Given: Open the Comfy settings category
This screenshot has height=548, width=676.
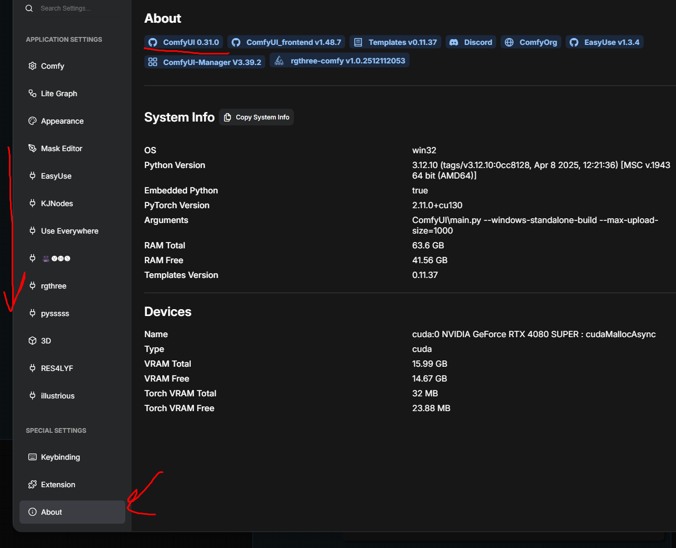Looking at the screenshot, I should (x=72, y=66).
